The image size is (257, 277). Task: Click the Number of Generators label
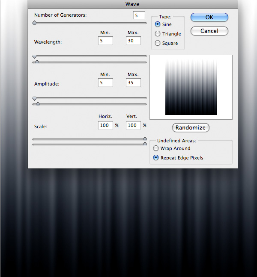(60, 15)
